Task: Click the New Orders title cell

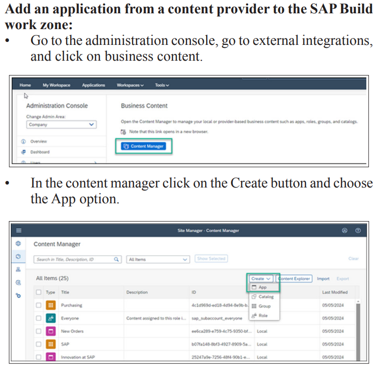Action: [72, 331]
